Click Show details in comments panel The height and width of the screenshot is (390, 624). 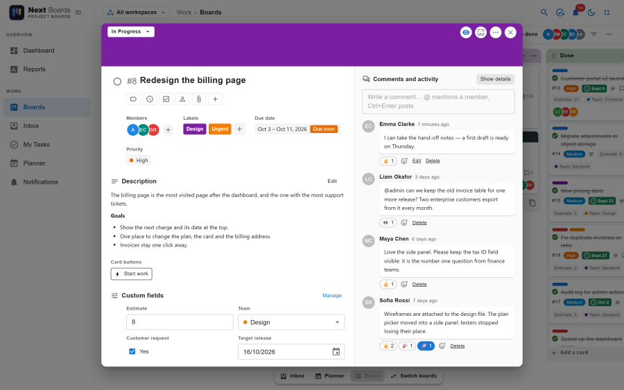(x=495, y=79)
